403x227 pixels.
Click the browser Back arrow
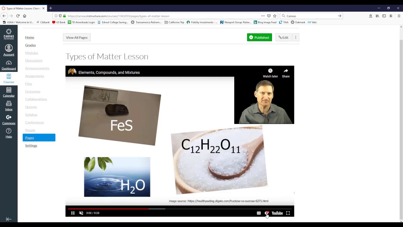click(4, 16)
